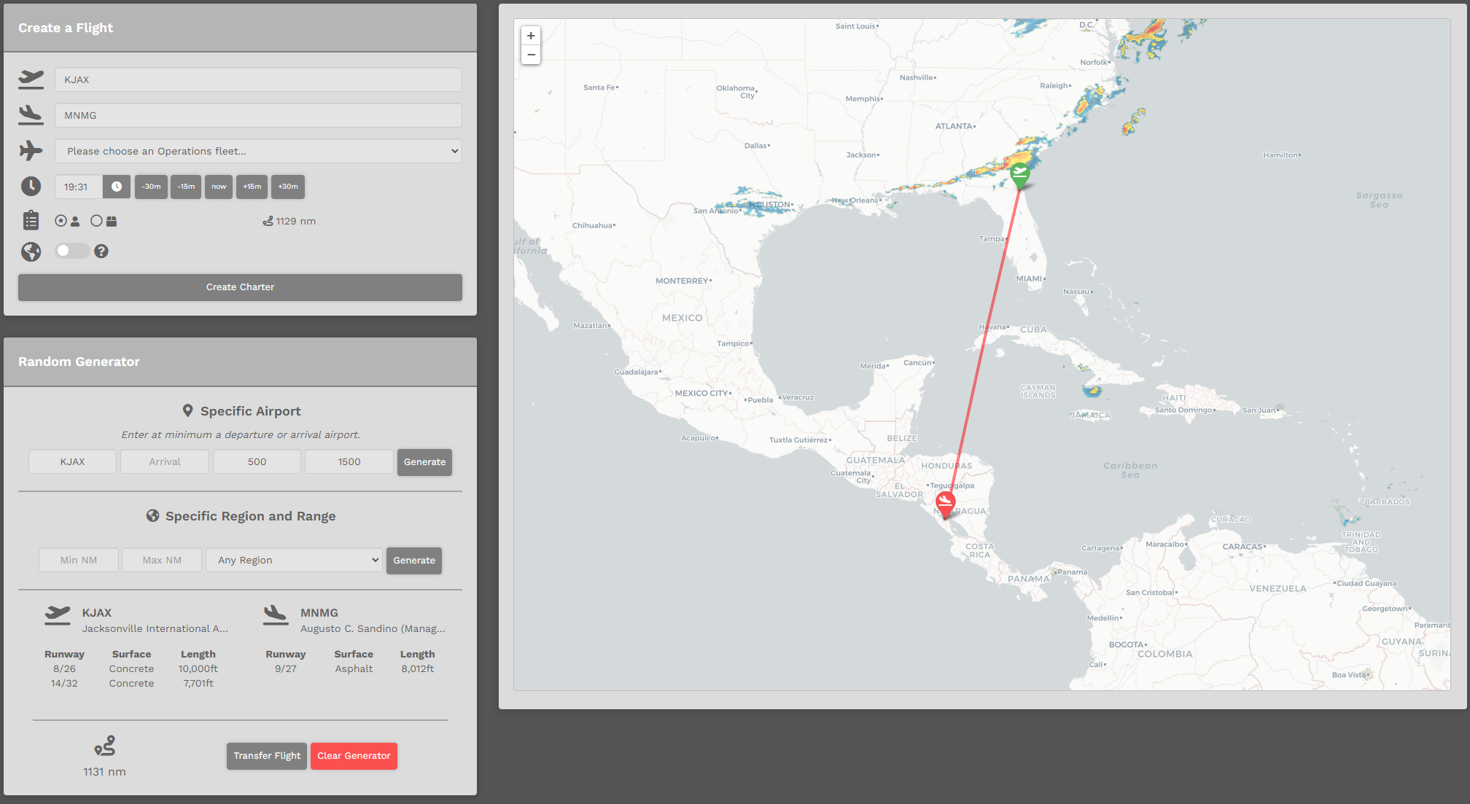Image resolution: width=1470 pixels, height=804 pixels.
Task: Click Transfer Flight button
Action: [267, 756]
